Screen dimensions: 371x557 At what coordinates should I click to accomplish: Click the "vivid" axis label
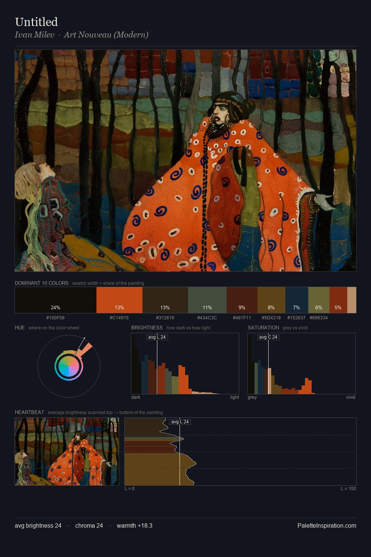[x=351, y=397]
